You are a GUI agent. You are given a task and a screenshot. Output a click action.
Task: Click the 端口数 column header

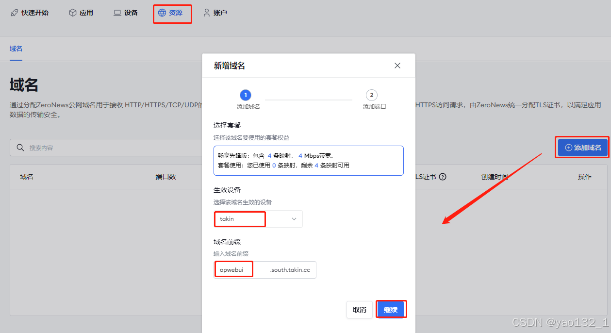tap(165, 177)
